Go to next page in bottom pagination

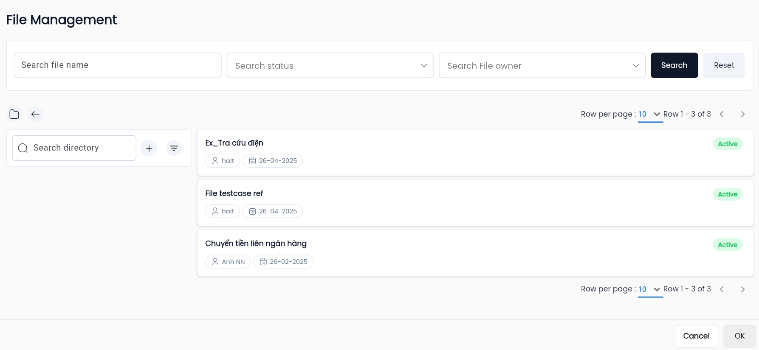click(x=743, y=289)
